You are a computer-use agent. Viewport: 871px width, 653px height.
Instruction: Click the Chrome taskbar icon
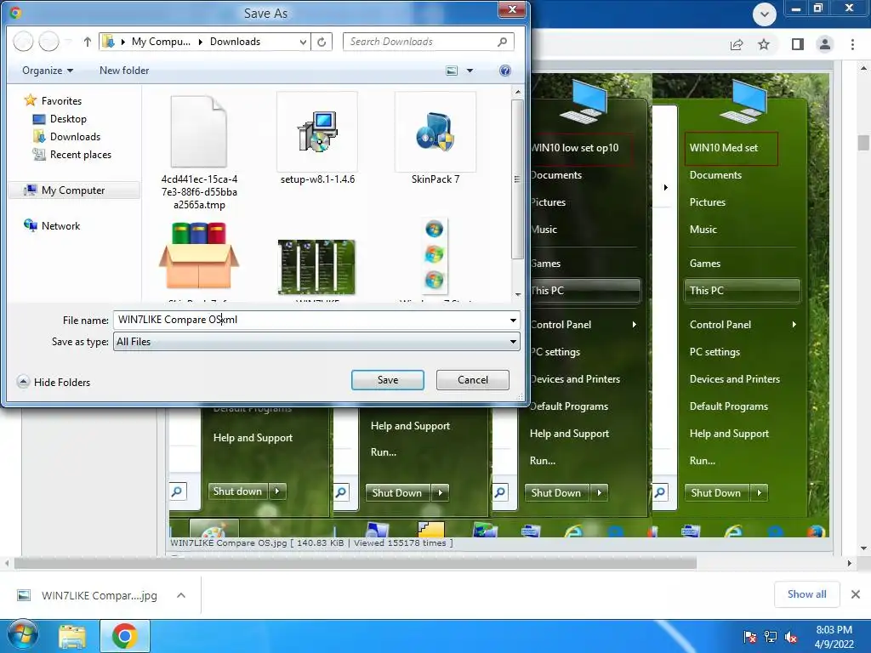(125, 636)
